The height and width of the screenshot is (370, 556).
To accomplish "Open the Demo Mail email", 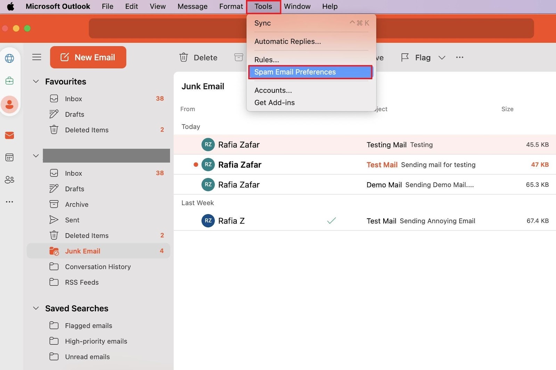I will 365,185.
